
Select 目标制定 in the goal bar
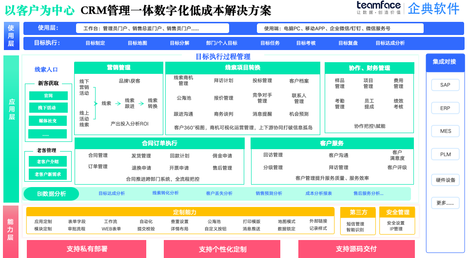point(95,43)
